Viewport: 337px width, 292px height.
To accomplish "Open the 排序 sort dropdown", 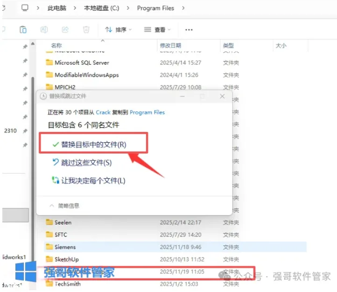I will pos(118,30).
